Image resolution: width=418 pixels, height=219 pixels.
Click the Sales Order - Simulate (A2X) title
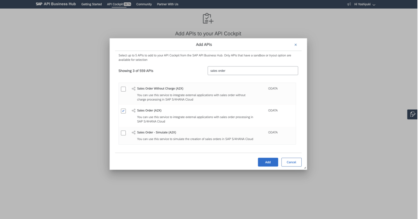click(157, 133)
